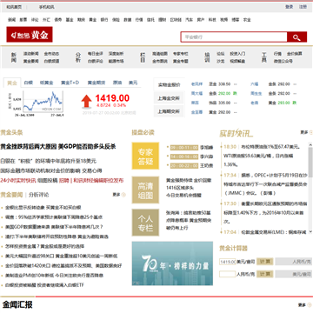Click the 更多 arrow beside 金闻汇报
The height and width of the screenshot is (313, 313).
click(x=304, y=305)
